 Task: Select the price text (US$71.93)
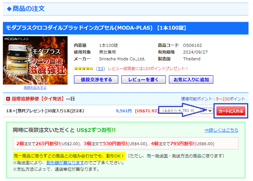(147, 111)
